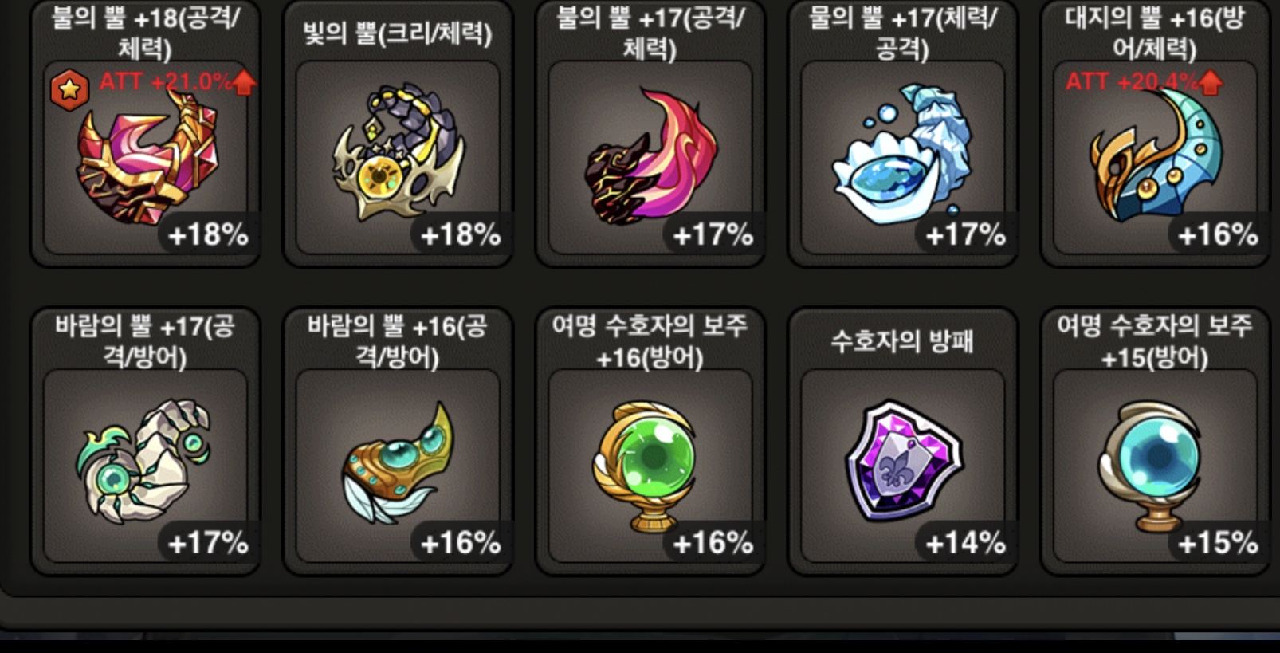
Task: Click the 빛의 뿔(크리/체력) label
Action: (x=398, y=33)
